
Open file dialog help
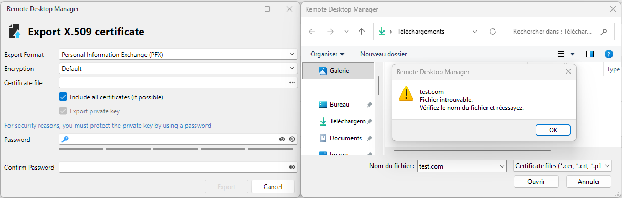coord(609,54)
